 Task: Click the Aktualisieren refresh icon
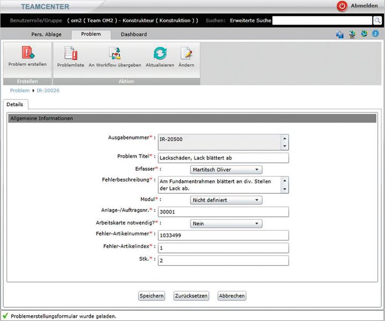tap(160, 53)
